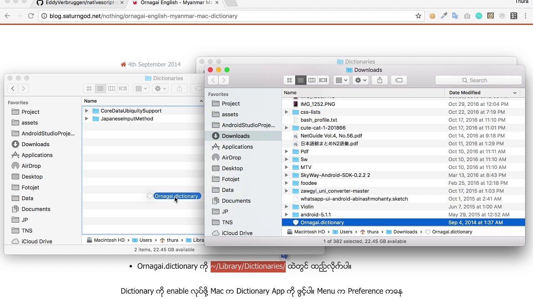Click Macintosh HD in Downloads path bar
Viewport: 533px width, 299px height.
(x=305, y=232)
